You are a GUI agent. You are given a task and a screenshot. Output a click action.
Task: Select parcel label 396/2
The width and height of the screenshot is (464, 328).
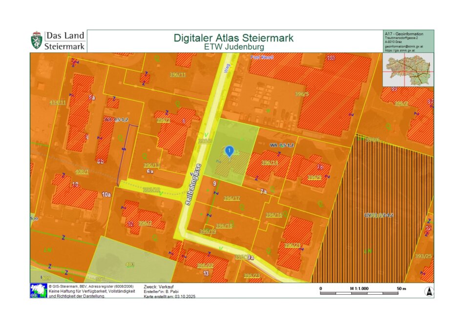401,103
